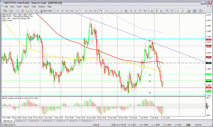This screenshot has height=127, width=213.
Task: Expand the Templates dropdown arrow
Action: point(202,11)
